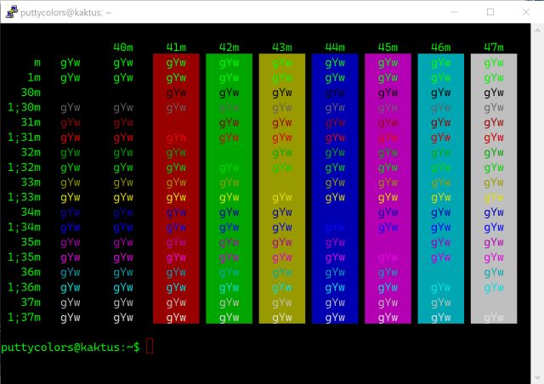This screenshot has width=544, height=384.
Task: Click the red cursor block at prompt
Action: pyautogui.click(x=150, y=347)
